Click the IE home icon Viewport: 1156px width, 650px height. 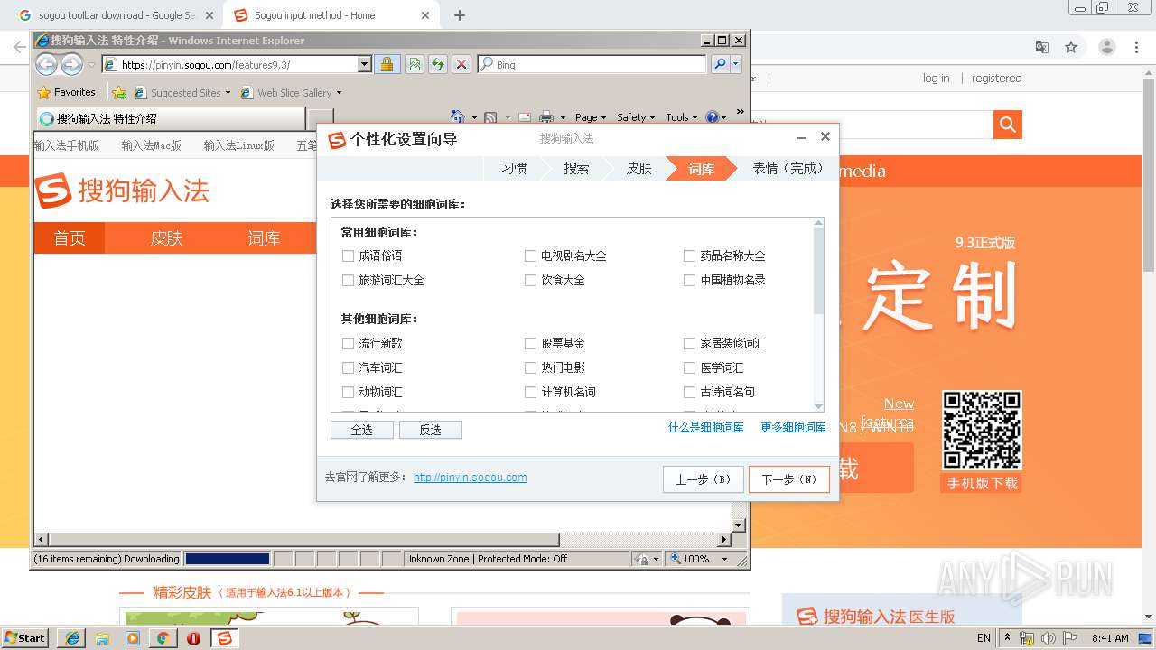(x=458, y=117)
